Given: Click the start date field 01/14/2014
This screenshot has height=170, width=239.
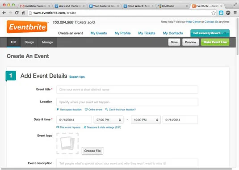Looking at the screenshot, I should pyautogui.click(x=74, y=120).
